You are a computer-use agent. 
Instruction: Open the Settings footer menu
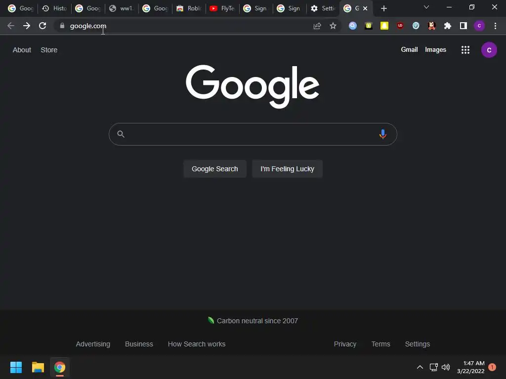417,344
